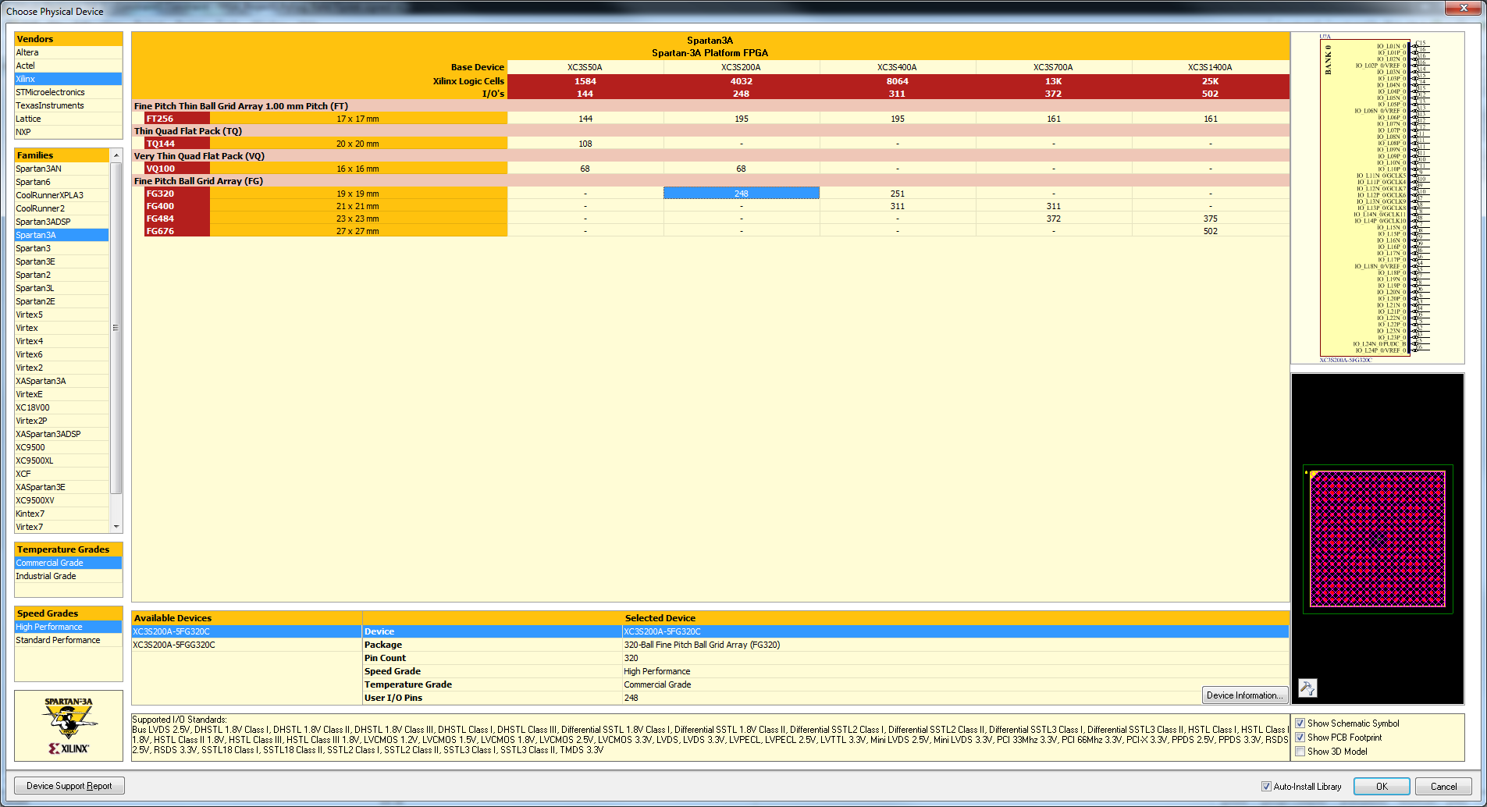Uncheck Auto-Install Library
This screenshot has height=807, width=1487.
click(1268, 786)
